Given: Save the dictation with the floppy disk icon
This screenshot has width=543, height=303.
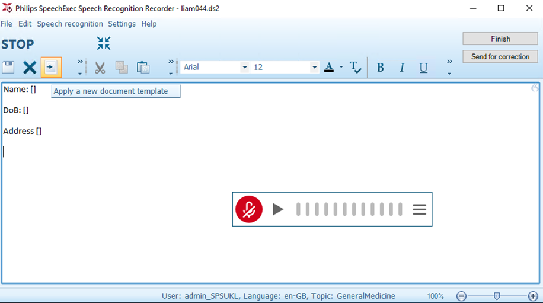Looking at the screenshot, I should pyautogui.click(x=8, y=67).
